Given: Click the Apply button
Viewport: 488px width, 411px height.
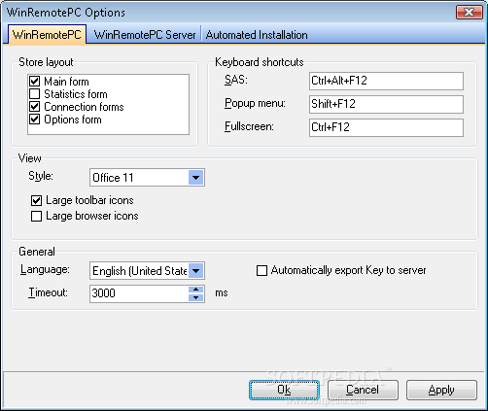Looking at the screenshot, I should [x=441, y=390].
